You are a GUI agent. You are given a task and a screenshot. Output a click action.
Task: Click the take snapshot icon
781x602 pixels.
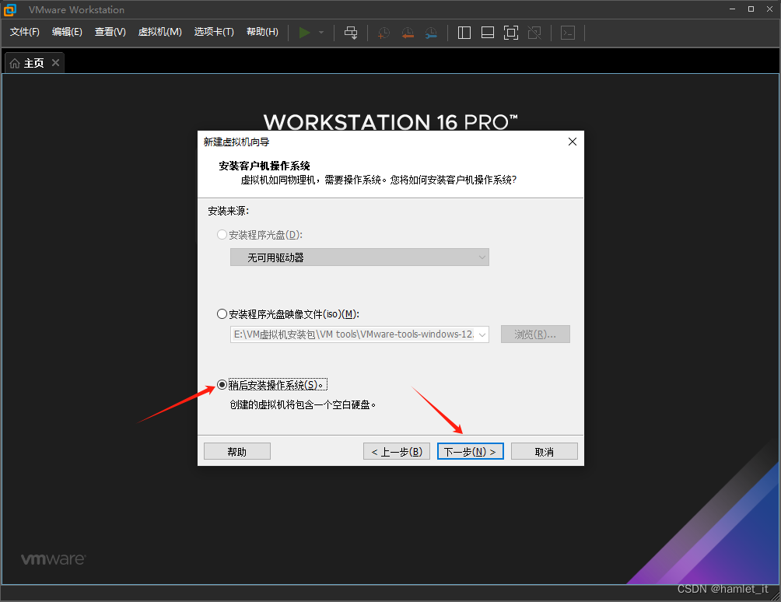[383, 33]
